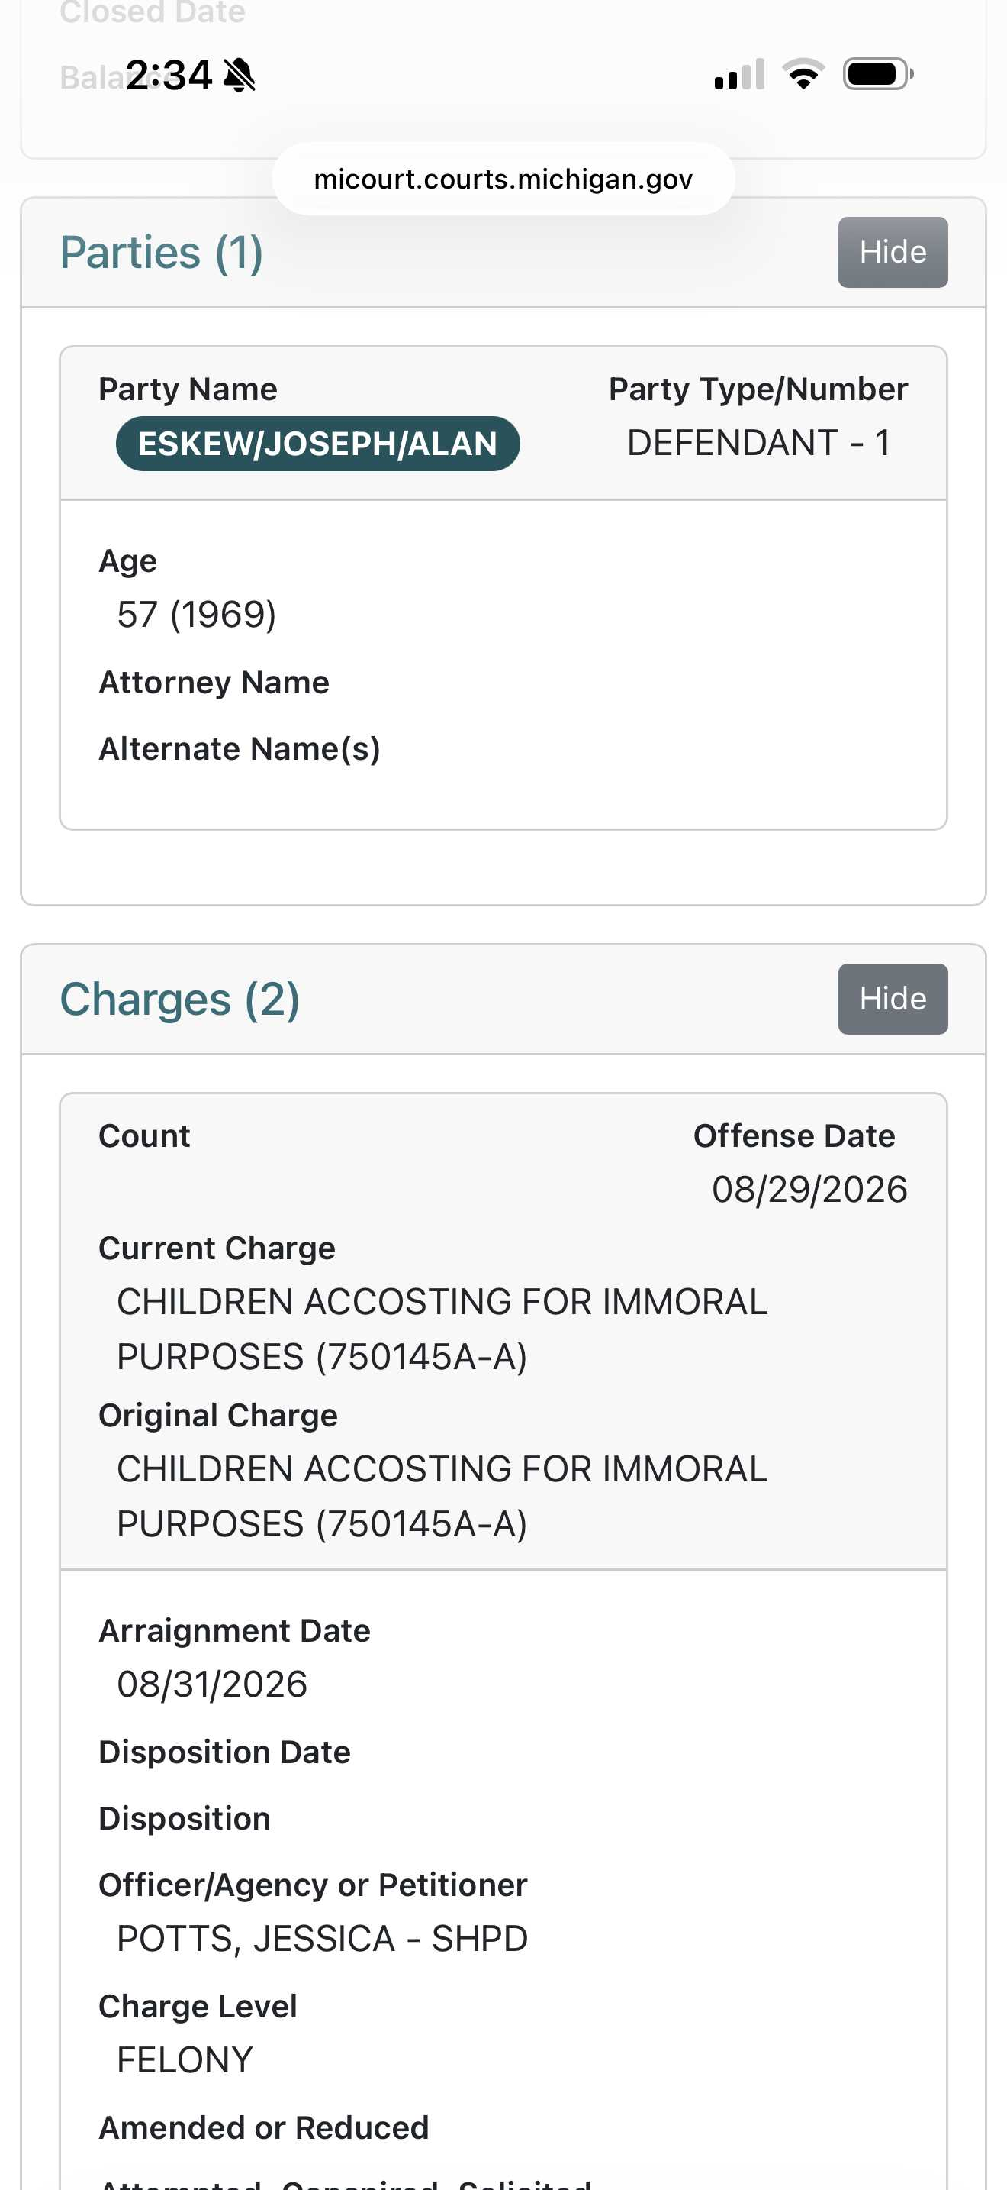Screen dimensions: 1007x2190
Task: Tap the Current Charge description text
Action: tap(442, 1328)
